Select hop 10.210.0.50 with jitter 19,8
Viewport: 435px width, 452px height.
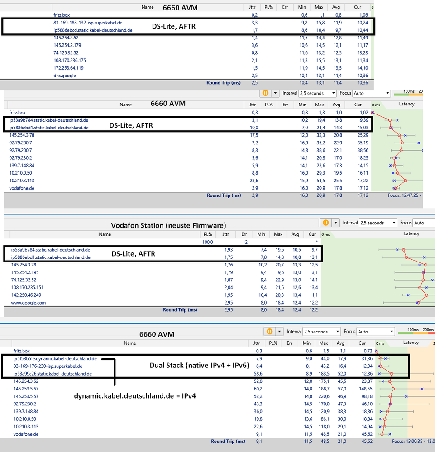click(x=25, y=419)
